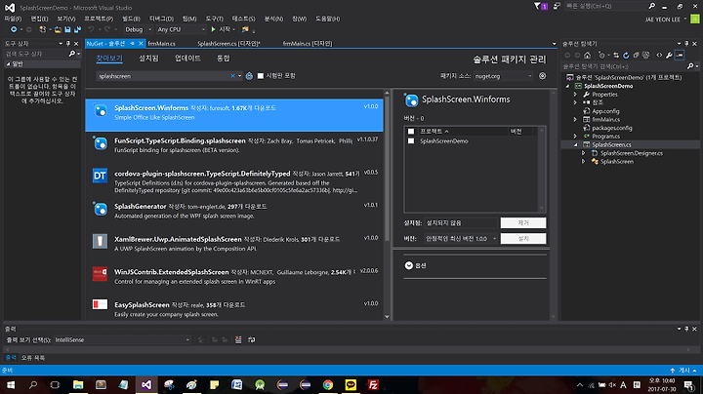The width and height of the screenshot is (703, 394).
Task: Open File Explorer from the taskbar
Action: (78, 384)
